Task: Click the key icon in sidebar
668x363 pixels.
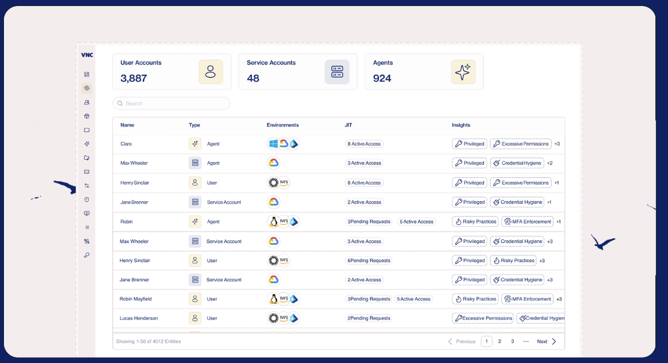Action: pyautogui.click(x=87, y=255)
